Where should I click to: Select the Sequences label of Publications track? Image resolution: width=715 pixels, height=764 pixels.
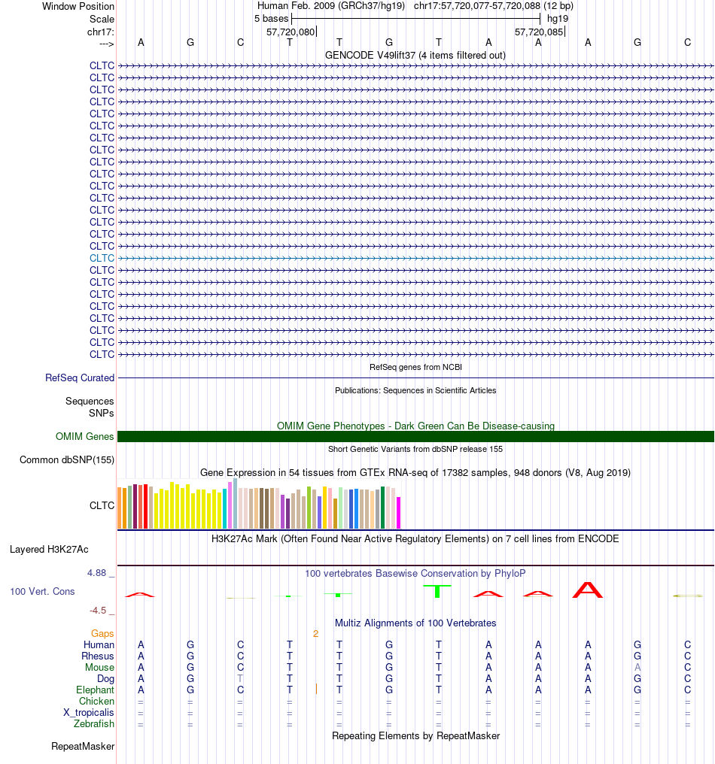90,401
